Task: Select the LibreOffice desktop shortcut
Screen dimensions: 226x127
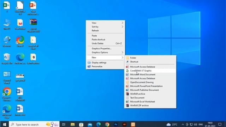Action: [20, 8]
